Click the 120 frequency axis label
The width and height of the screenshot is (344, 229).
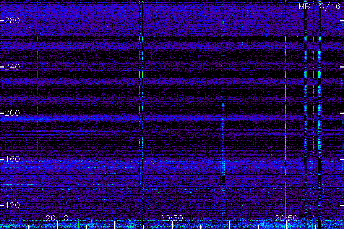12,205
